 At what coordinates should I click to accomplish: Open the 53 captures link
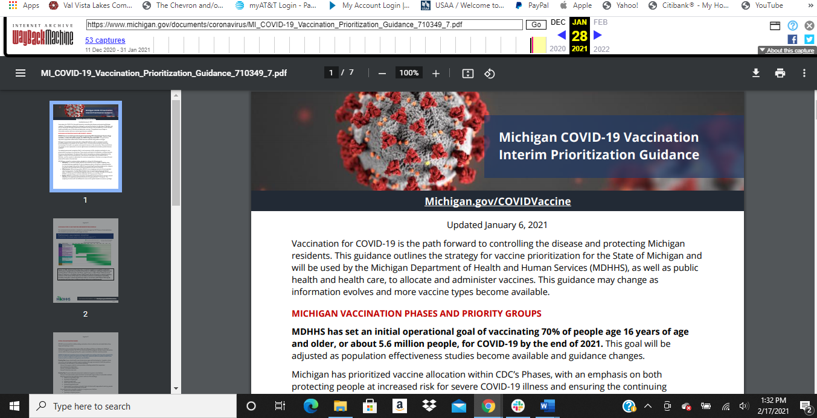click(105, 40)
